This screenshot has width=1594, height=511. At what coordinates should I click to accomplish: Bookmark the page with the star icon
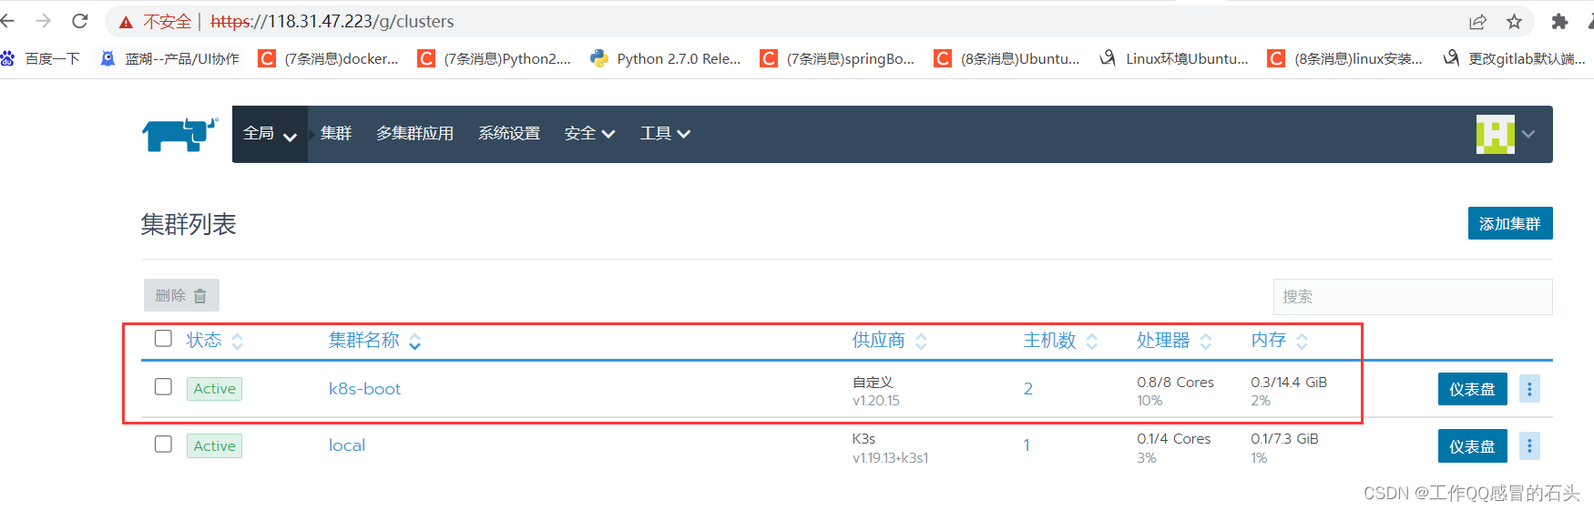[x=1514, y=22]
